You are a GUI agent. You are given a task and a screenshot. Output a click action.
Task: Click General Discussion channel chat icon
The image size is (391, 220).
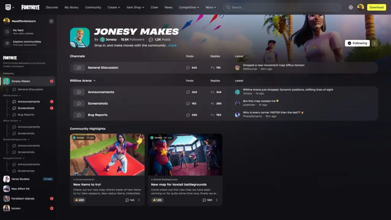pyautogui.click(x=79, y=68)
